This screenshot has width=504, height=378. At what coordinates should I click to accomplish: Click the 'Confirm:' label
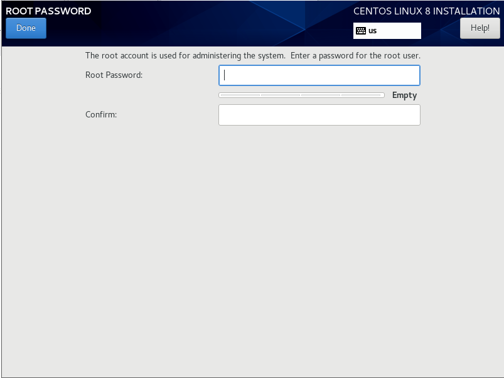click(x=101, y=114)
